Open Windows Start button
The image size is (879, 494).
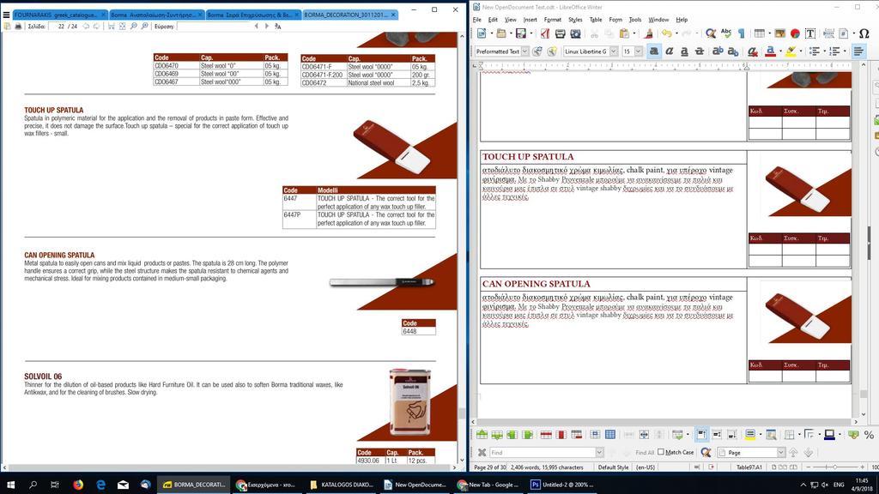(10, 485)
